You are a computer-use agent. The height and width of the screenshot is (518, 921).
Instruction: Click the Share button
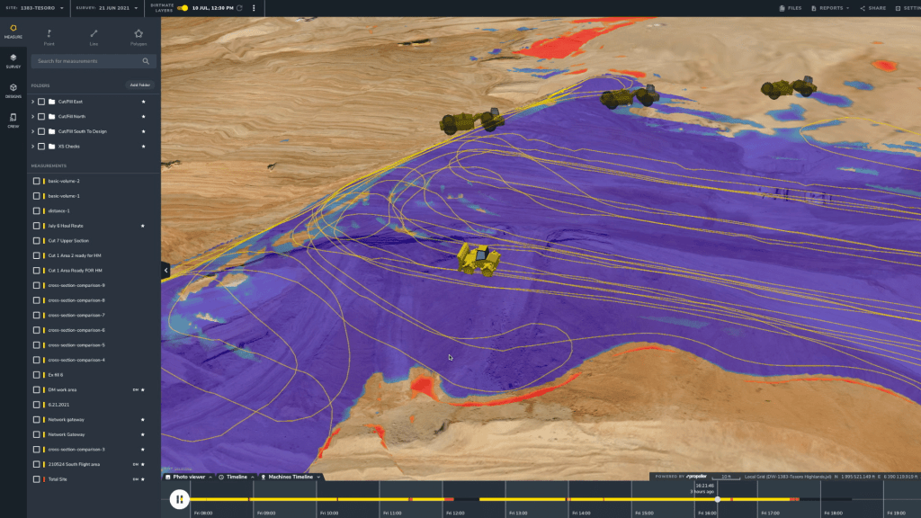tap(873, 8)
